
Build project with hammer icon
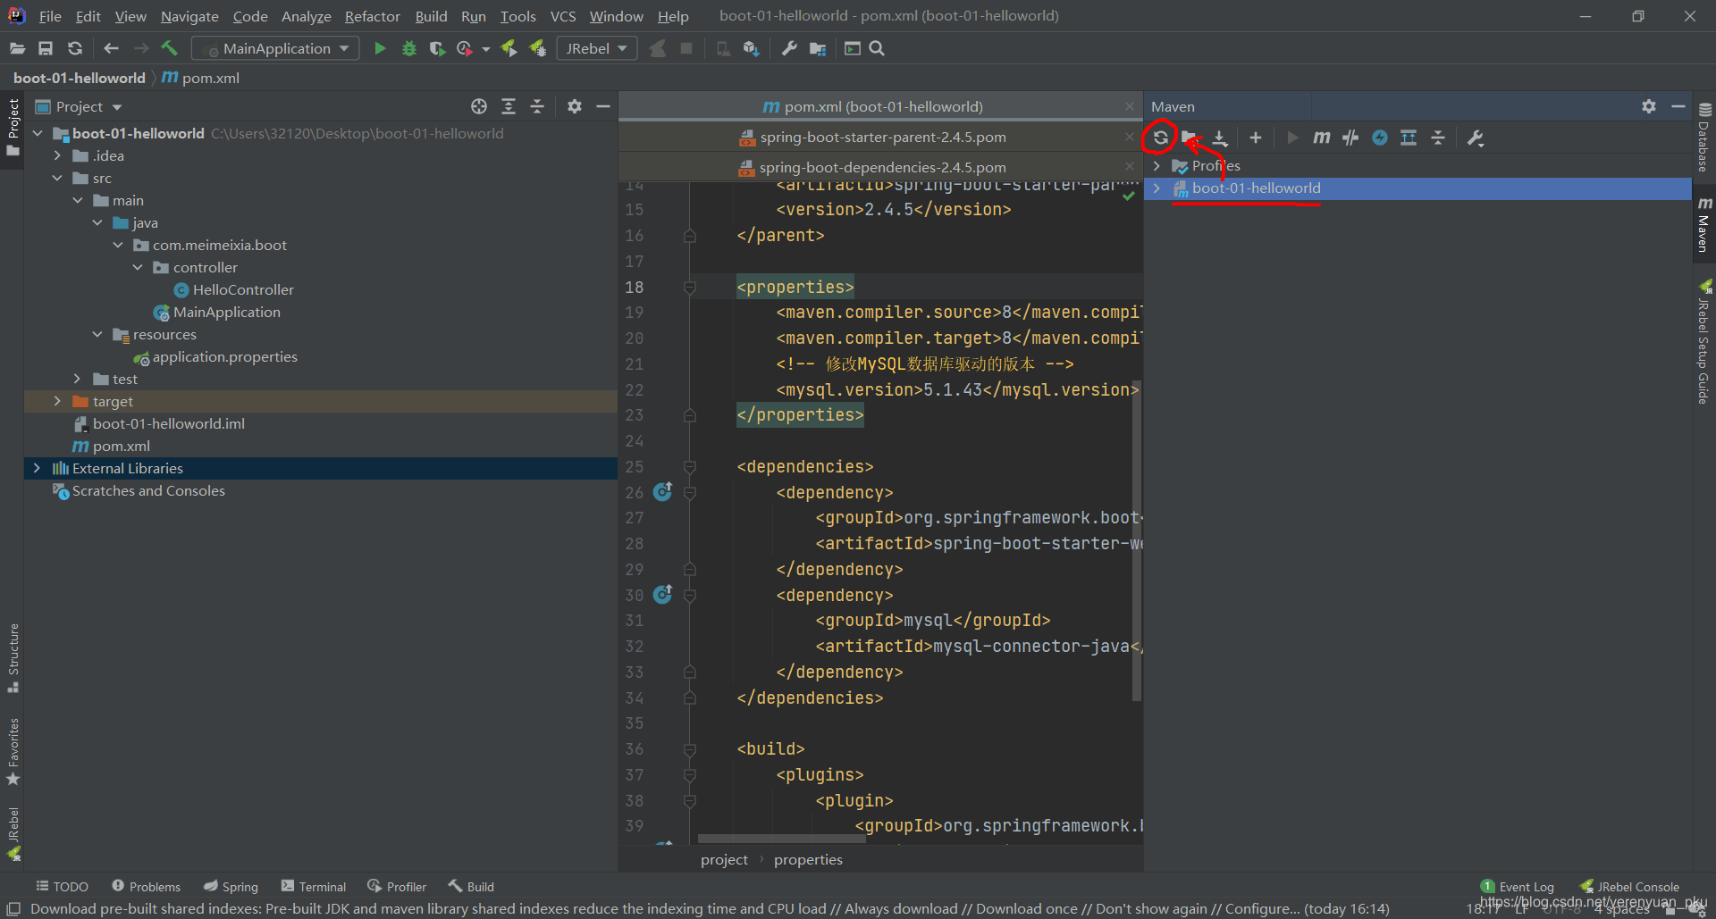(169, 48)
